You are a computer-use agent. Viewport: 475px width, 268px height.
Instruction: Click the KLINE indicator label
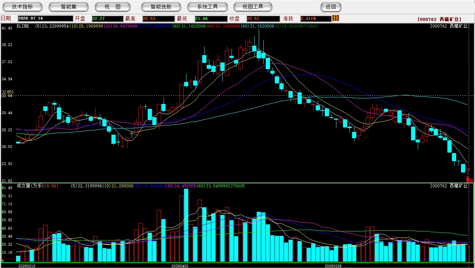(23, 26)
